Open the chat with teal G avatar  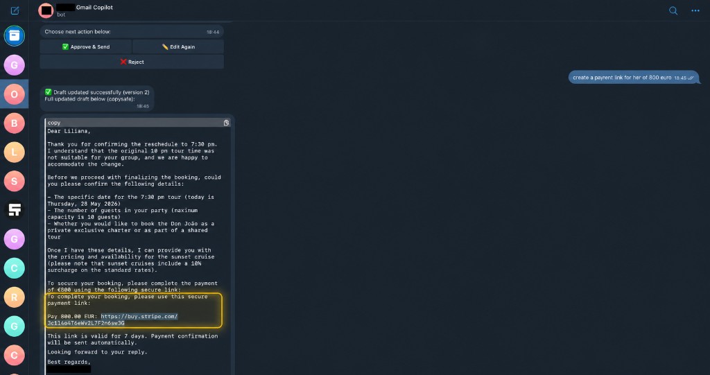tap(15, 326)
